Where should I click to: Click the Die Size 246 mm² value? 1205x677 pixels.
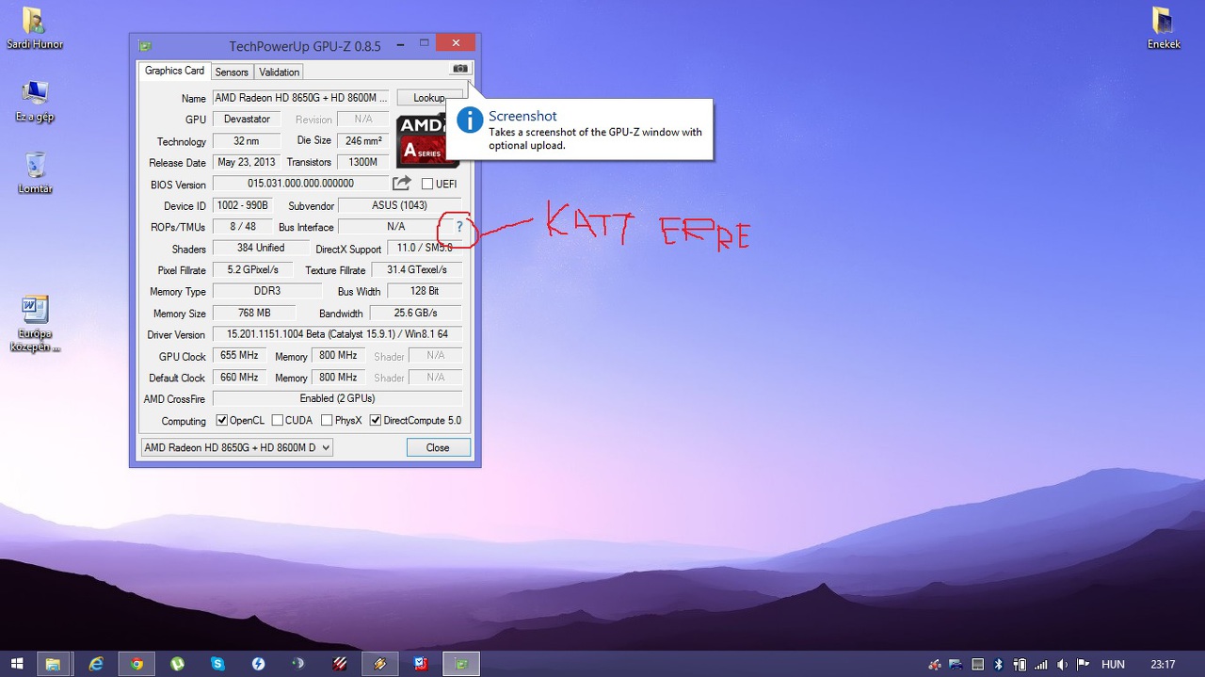pyautogui.click(x=363, y=141)
